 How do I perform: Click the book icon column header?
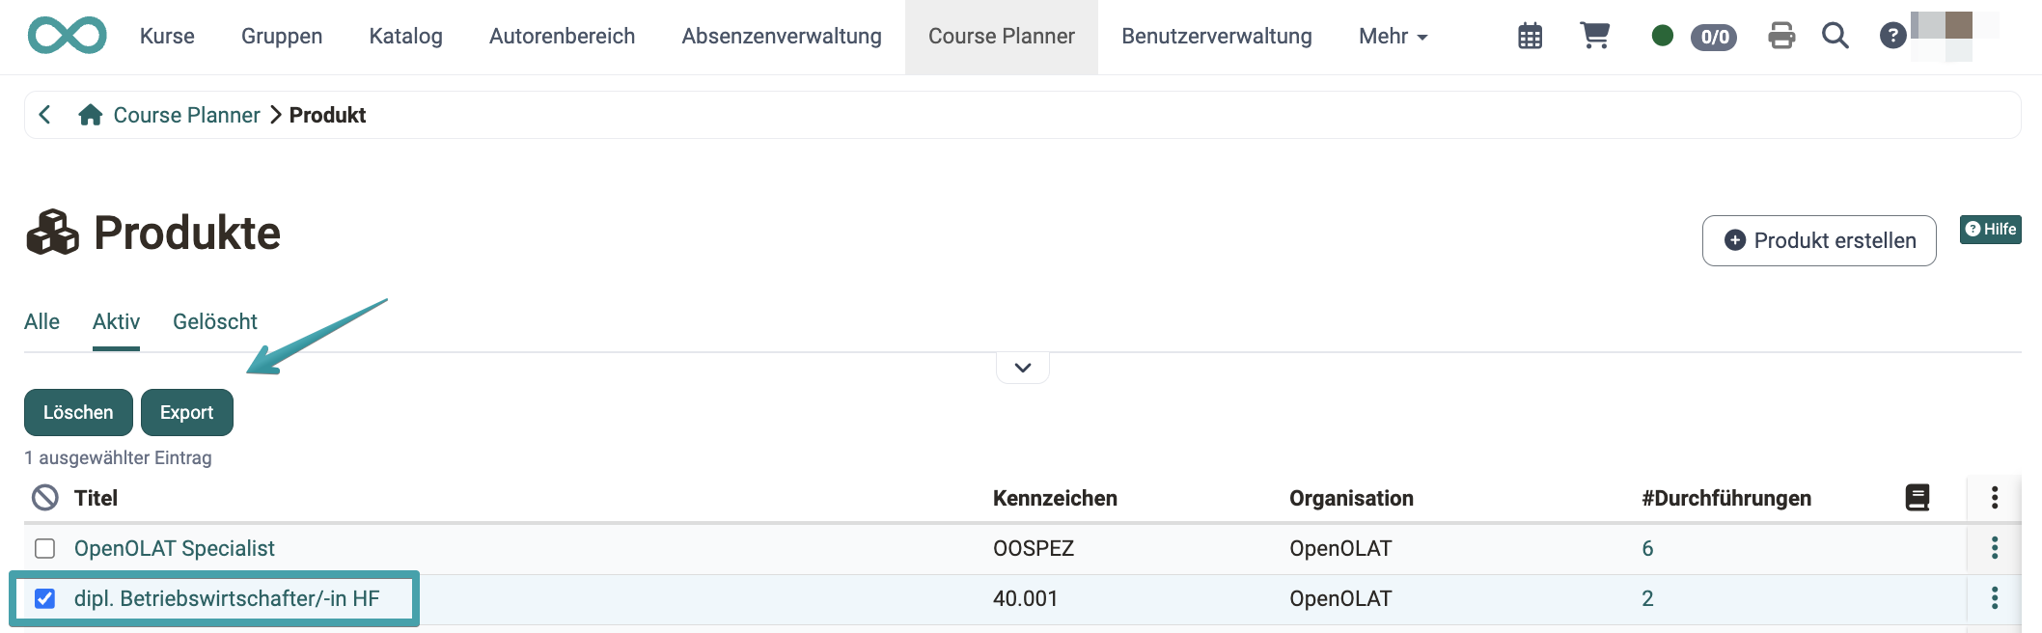(x=1918, y=498)
